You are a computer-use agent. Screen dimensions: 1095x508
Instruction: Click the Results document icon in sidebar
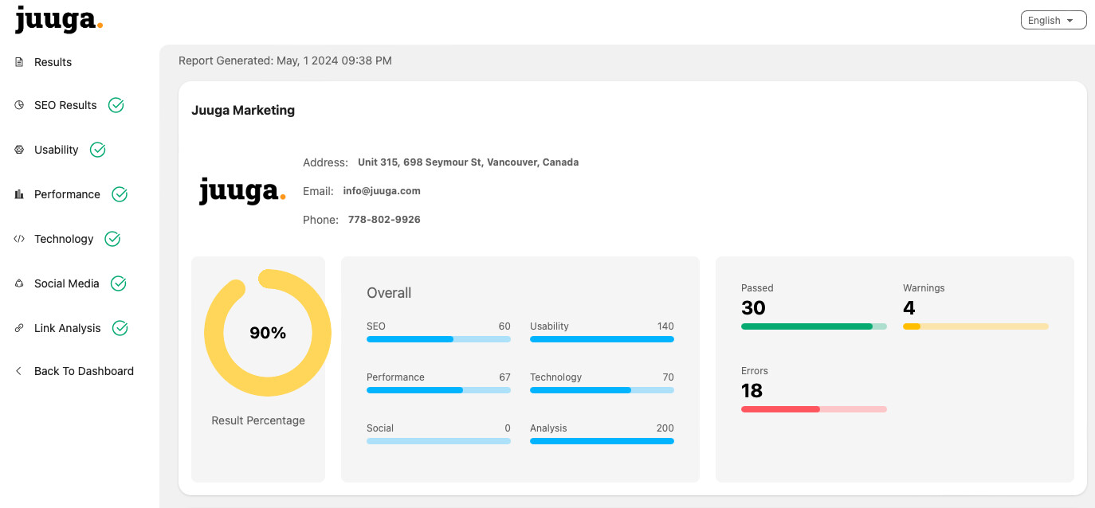19,62
